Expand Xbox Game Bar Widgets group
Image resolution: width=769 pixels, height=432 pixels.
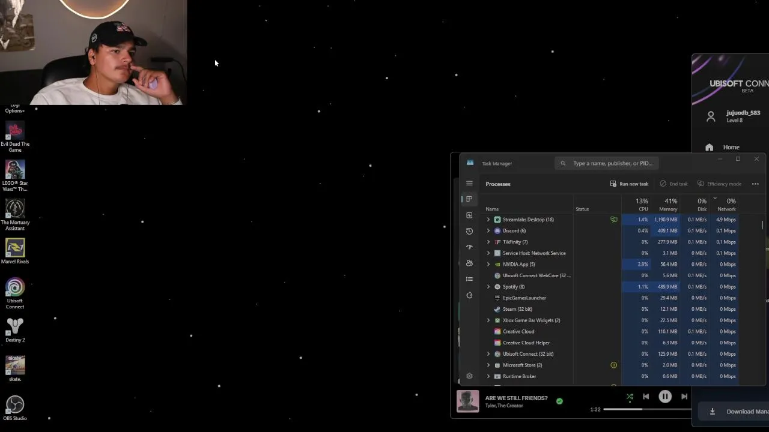pos(488,320)
